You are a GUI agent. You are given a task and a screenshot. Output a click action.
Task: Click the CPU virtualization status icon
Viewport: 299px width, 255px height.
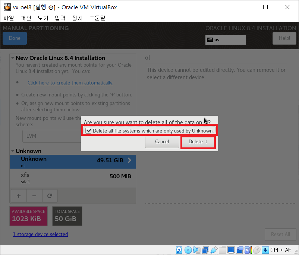248,250
